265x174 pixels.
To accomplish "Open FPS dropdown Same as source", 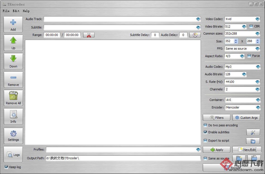I will point(242,49).
